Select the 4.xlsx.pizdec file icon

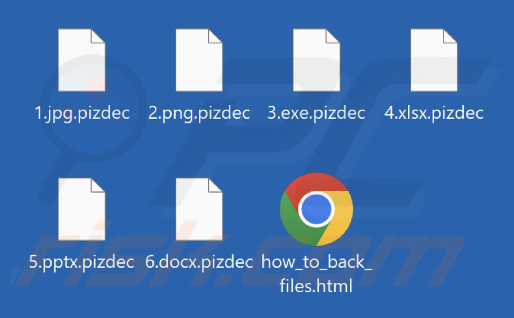[x=434, y=60]
